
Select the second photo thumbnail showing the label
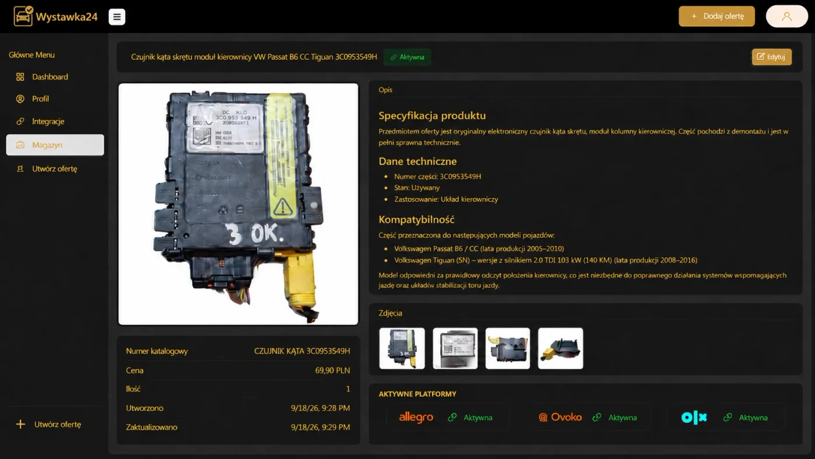(x=455, y=348)
